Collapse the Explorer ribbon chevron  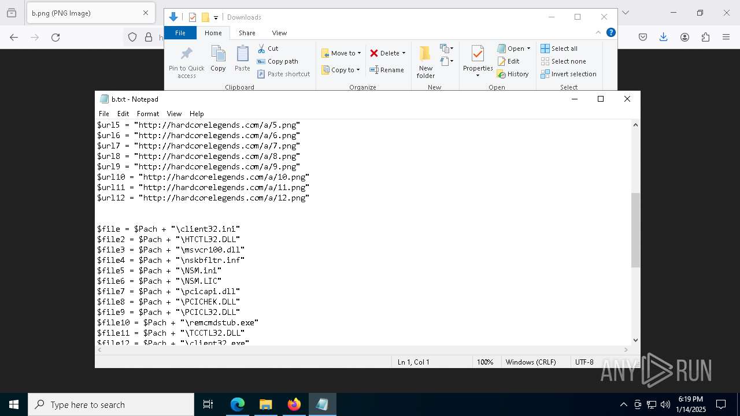pos(598,32)
